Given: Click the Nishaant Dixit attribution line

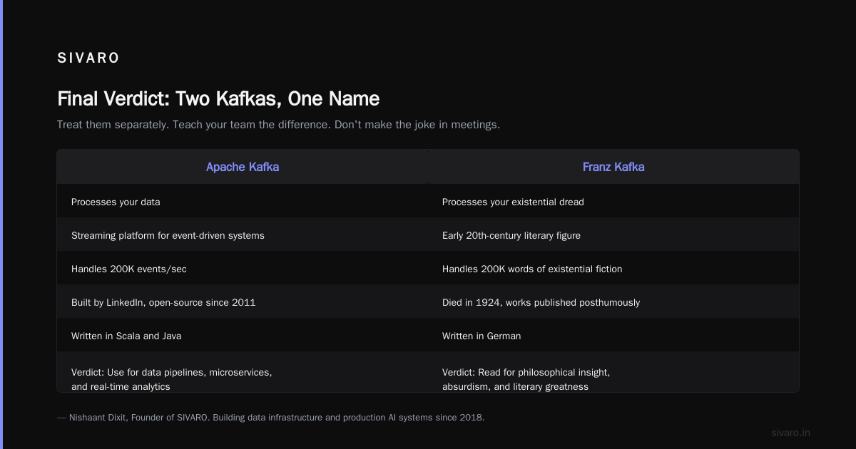Looking at the screenshot, I should [270, 418].
